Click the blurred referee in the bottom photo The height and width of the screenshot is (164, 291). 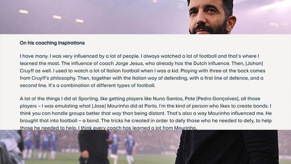tap(93, 147)
